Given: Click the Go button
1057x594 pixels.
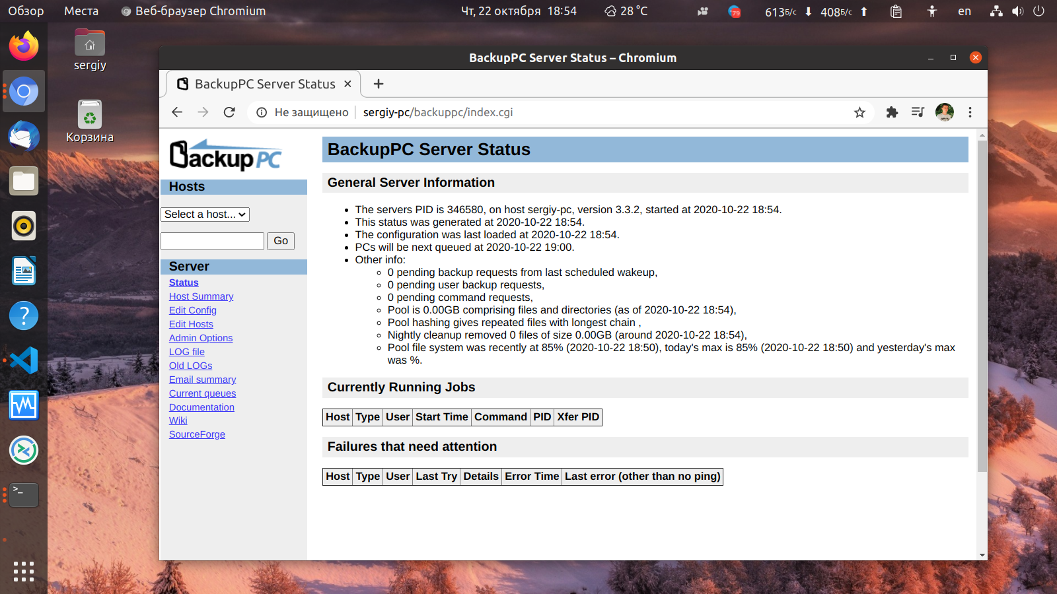Looking at the screenshot, I should (281, 241).
